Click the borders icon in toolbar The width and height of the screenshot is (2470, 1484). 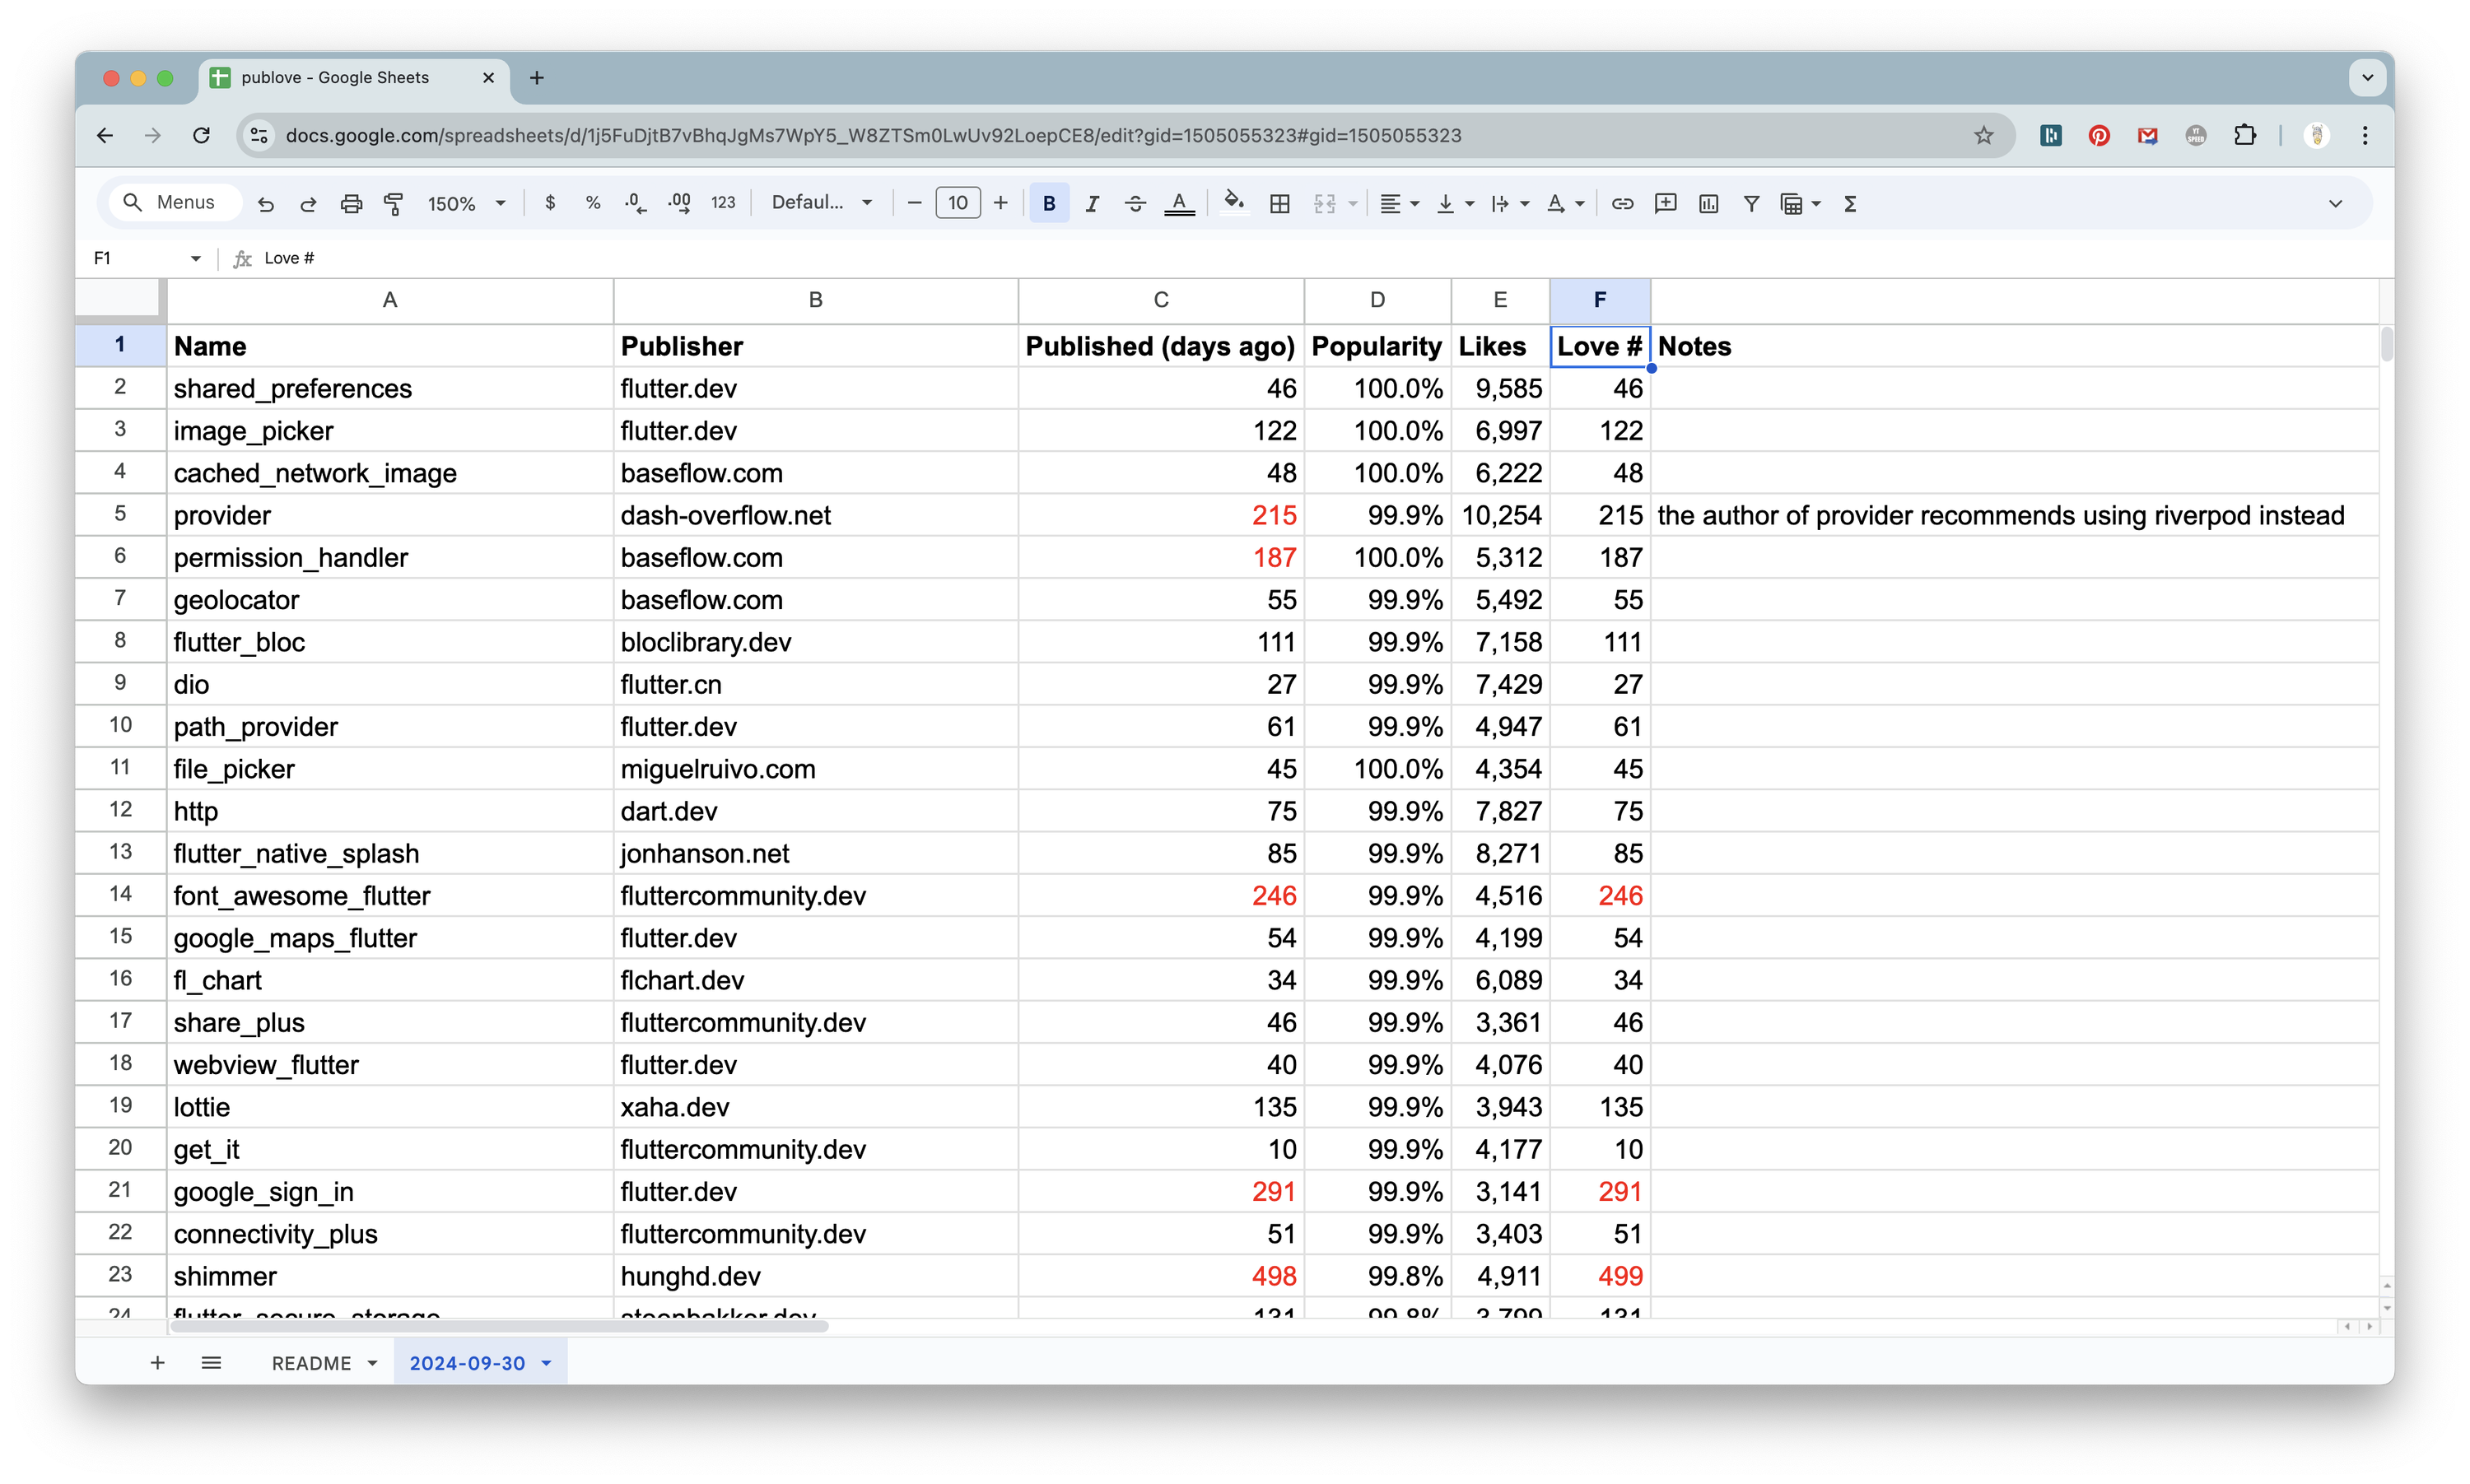(1279, 204)
